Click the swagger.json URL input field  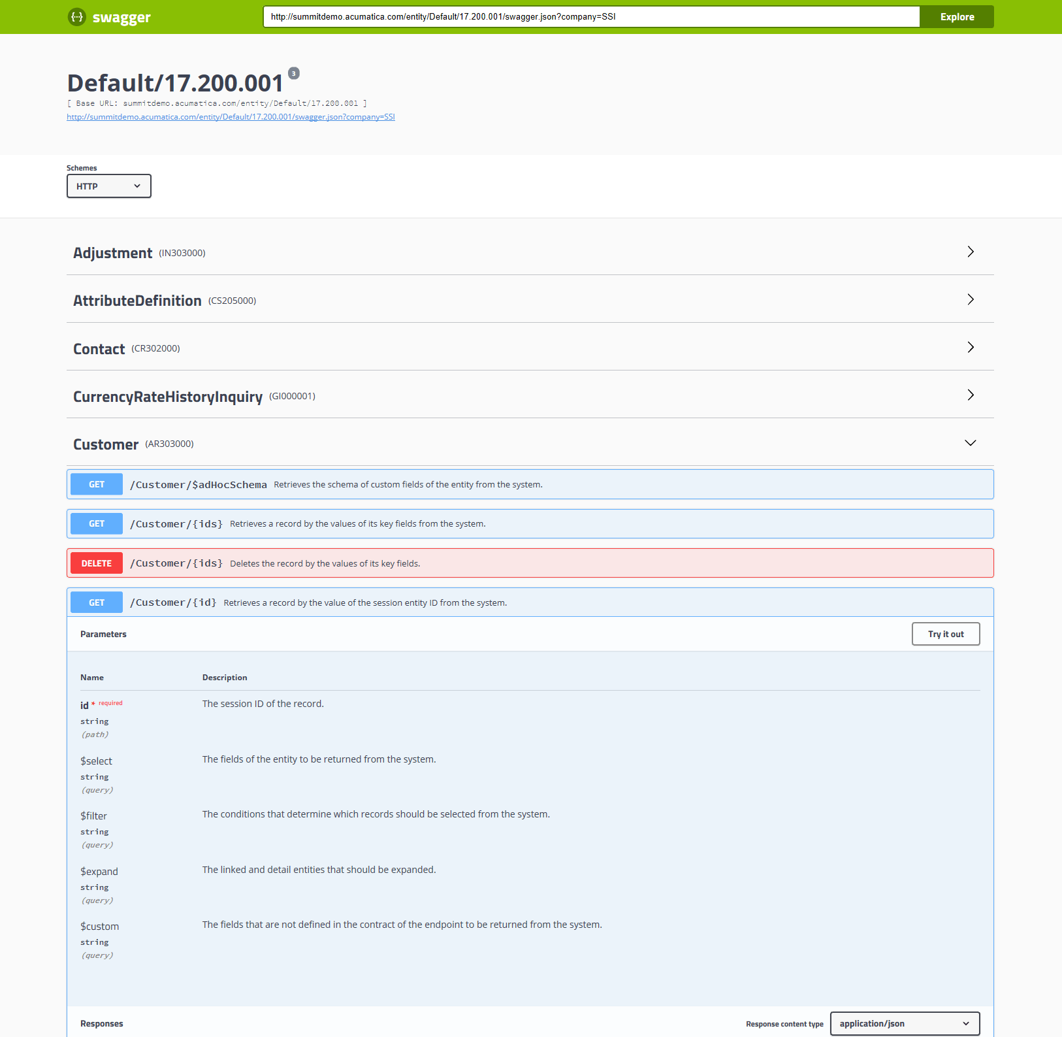(592, 17)
